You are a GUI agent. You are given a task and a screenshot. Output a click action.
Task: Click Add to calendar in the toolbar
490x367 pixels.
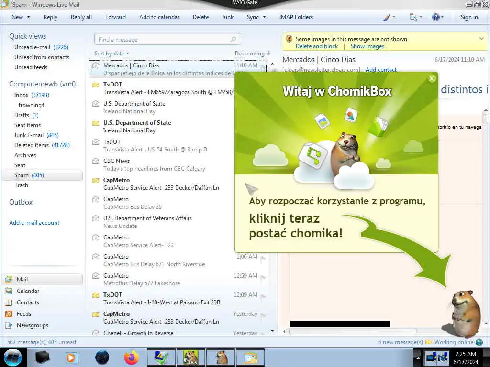(x=159, y=17)
